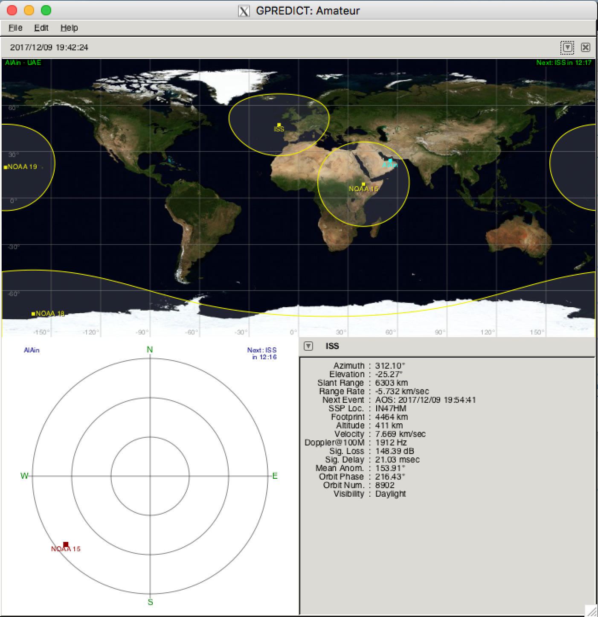This screenshot has width=598, height=617.
Task: Open the Edit menu
Action: [x=41, y=28]
